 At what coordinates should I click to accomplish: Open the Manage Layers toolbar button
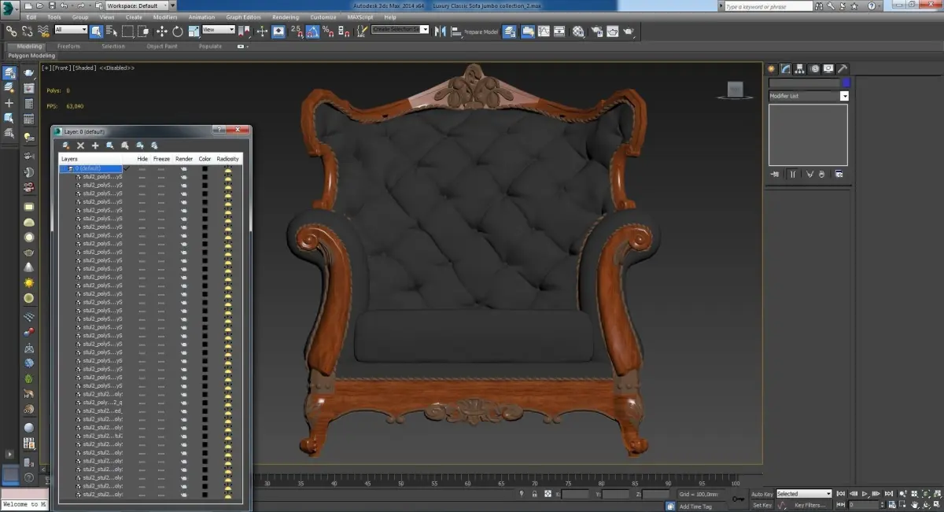click(x=510, y=31)
